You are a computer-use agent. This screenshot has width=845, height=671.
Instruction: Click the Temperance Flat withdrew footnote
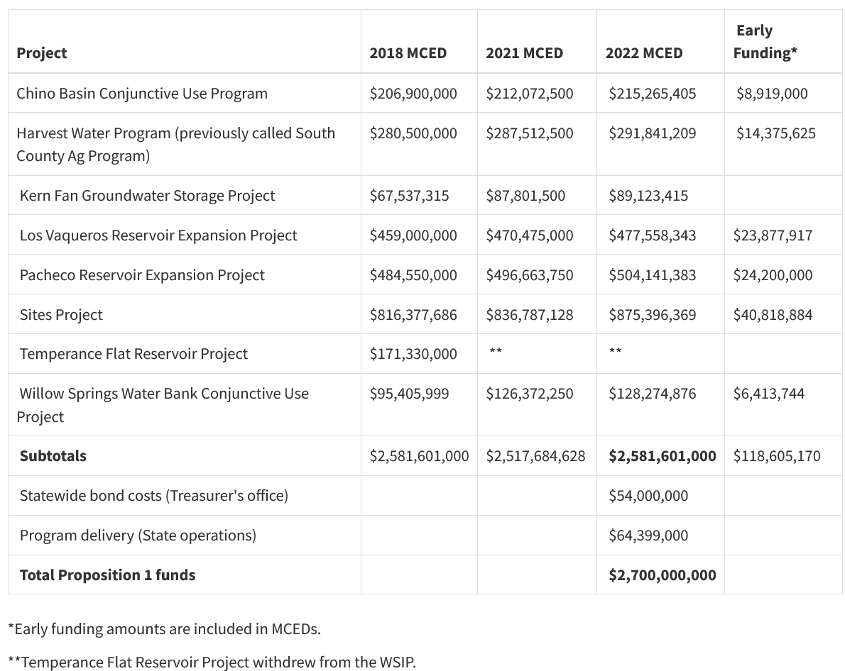click(212, 662)
